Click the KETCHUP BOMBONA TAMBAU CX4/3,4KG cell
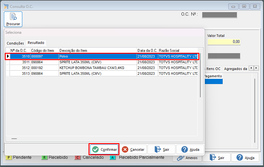The width and height of the screenshot is (264, 167). click(x=98, y=68)
